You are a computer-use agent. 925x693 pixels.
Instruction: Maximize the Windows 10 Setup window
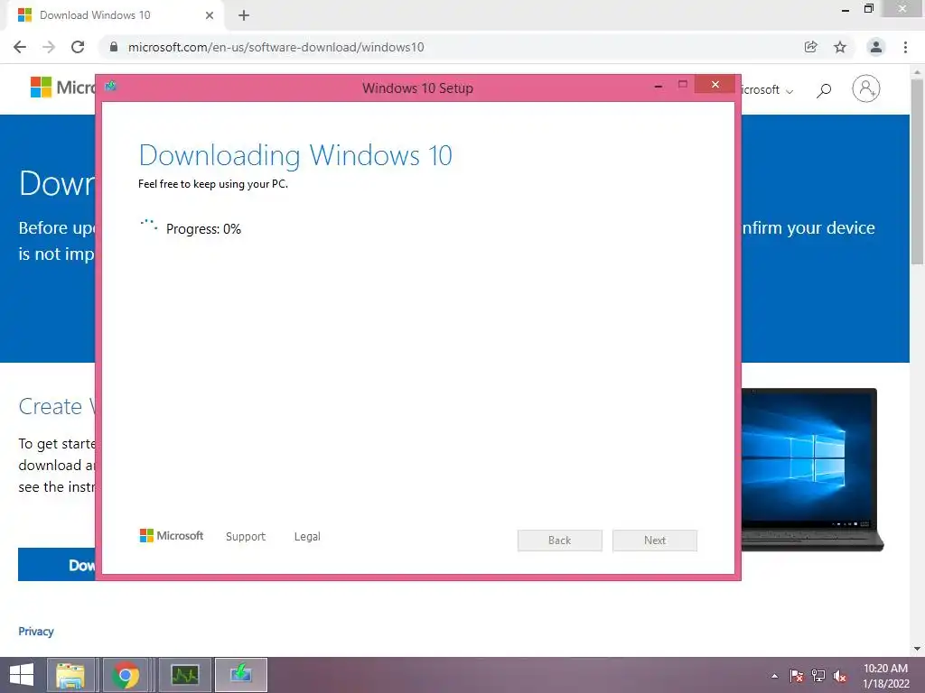point(683,84)
